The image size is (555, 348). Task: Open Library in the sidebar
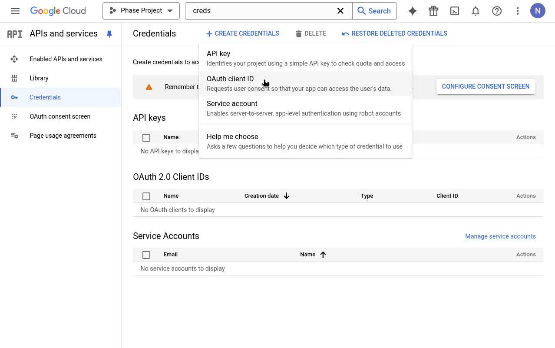pos(61,78)
